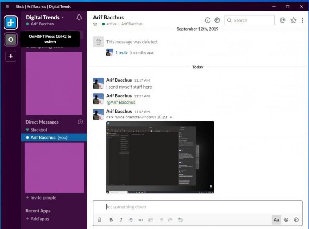This screenshot has height=229, width=309.
Task: Toggle strikethrough formatting
Action: pos(131,220)
